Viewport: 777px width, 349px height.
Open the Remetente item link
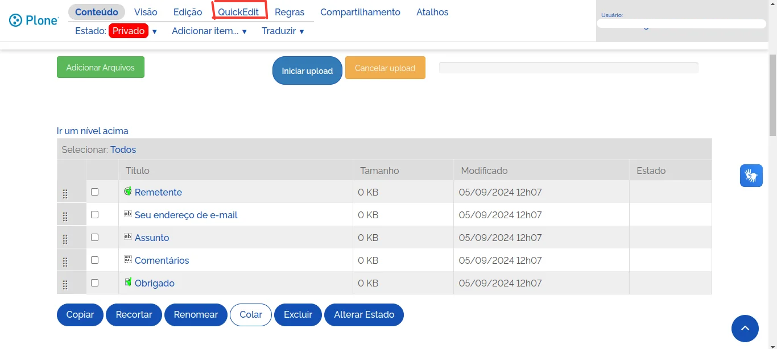[x=158, y=192]
